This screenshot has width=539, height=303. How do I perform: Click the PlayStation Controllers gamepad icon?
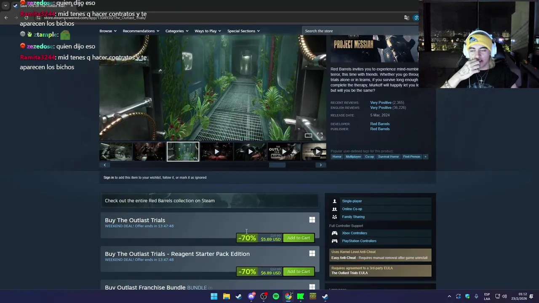click(334, 241)
